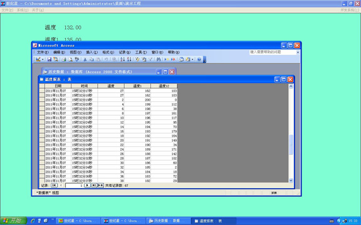Open the 帮助 menu in Access

(x=174, y=52)
